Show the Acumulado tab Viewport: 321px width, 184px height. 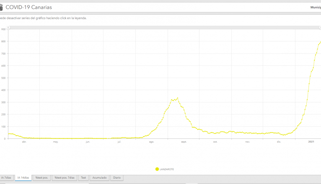click(99, 178)
